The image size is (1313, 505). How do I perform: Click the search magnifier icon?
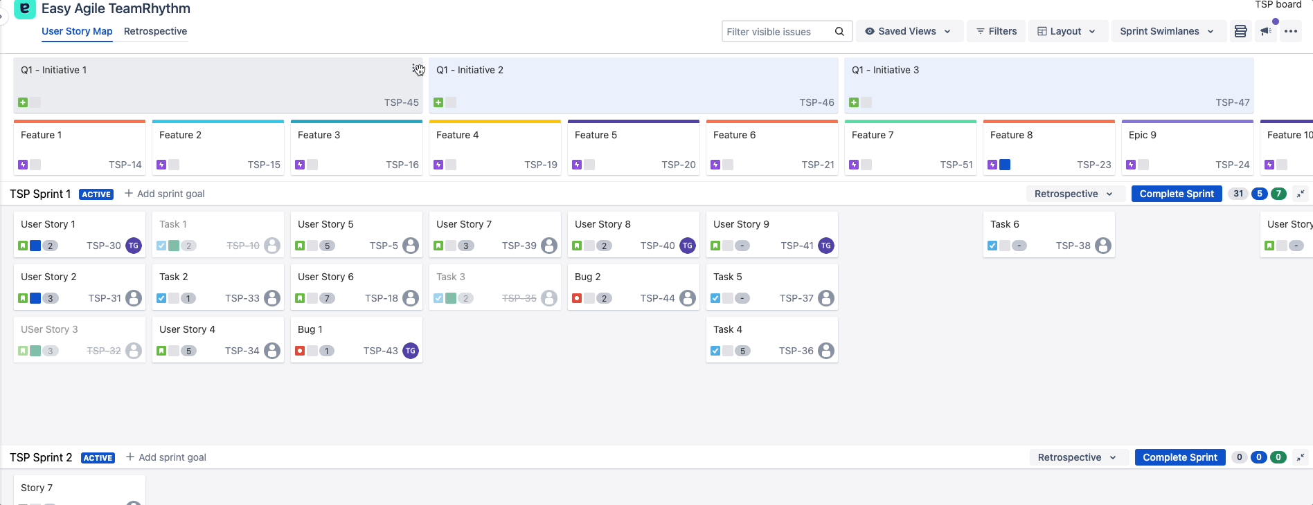839,31
